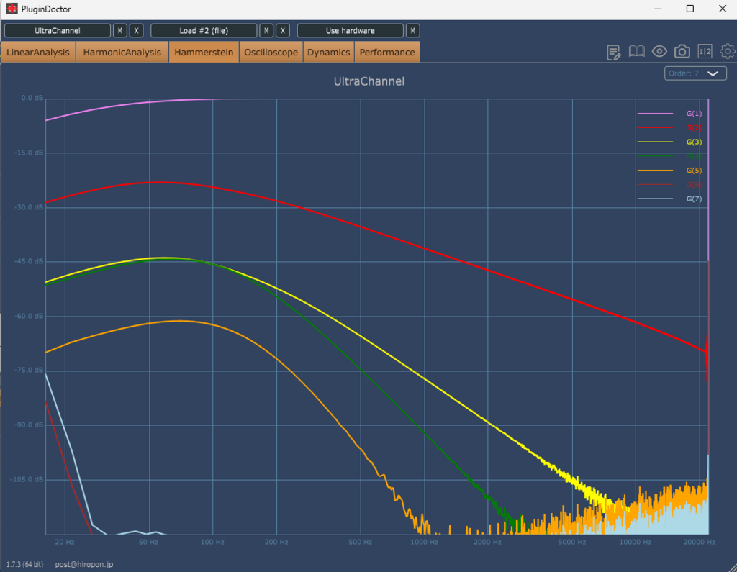Click the 5000 Hz frequency label
This screenshot has height=572, width=737.
click(571, 542)
